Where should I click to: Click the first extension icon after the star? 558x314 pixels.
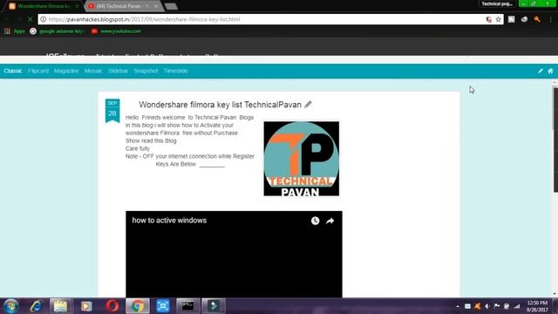tap(512, 19)
